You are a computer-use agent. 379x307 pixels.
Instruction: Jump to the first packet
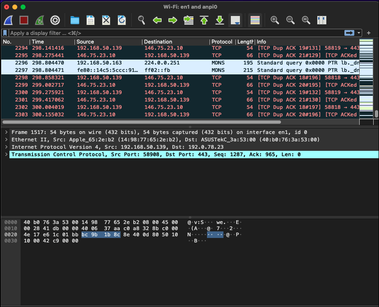[x=204, y=20]
